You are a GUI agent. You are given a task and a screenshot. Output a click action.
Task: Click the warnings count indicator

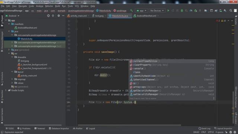223,21
